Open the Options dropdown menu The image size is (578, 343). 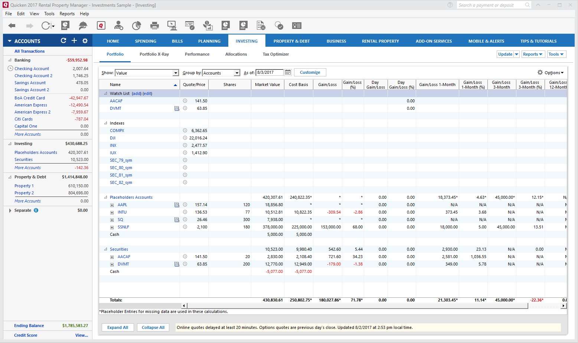click(x=551, y=73)
